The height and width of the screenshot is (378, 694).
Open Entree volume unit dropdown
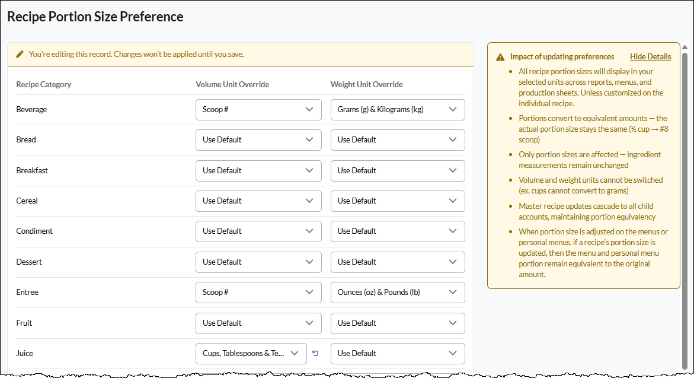tap(258, 293)
